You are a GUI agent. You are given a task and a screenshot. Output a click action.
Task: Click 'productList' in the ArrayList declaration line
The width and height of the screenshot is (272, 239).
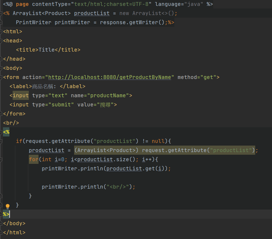click(92, 13)
